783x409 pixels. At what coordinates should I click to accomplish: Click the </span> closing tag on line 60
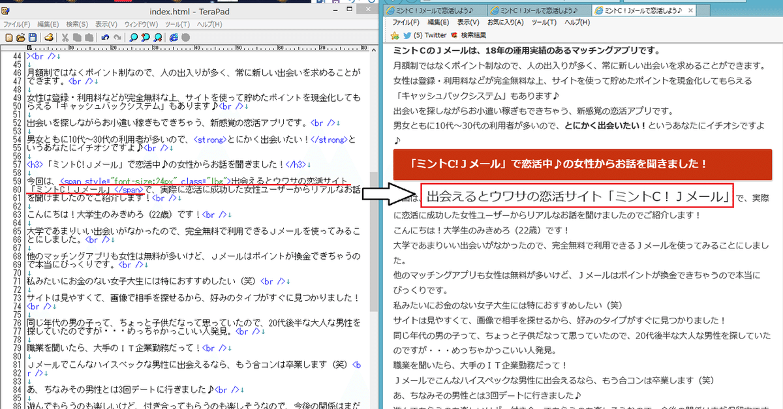128,190
